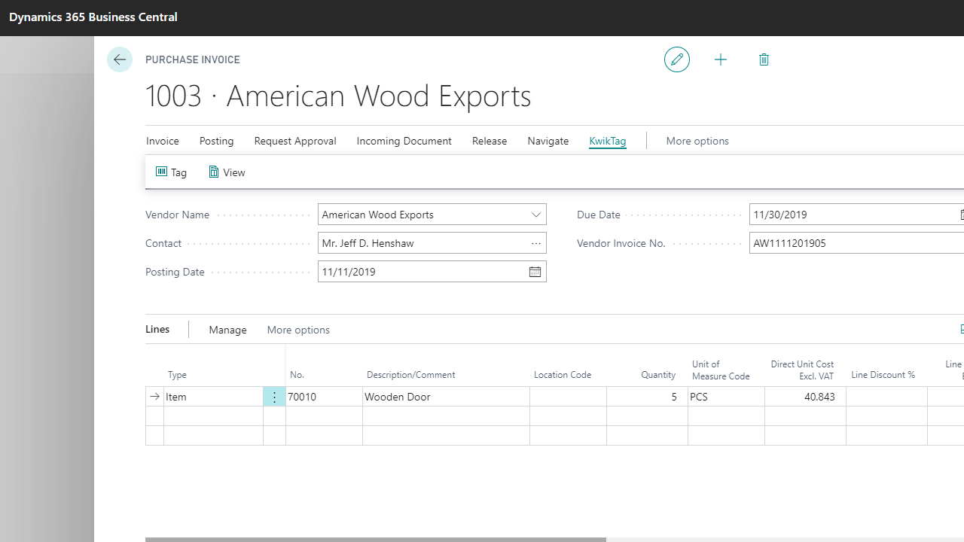Viewport: 964px width, 542px height.
Task: Click the Type cell showing Item
Action: [x=213, y=397]
